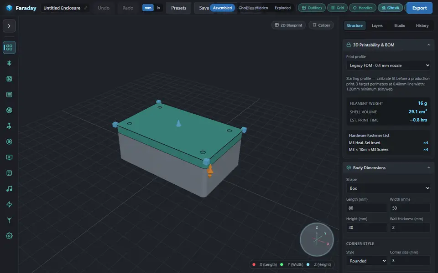
Task: Open the Print profile dropdown
Action: click(x=388, y=66)
